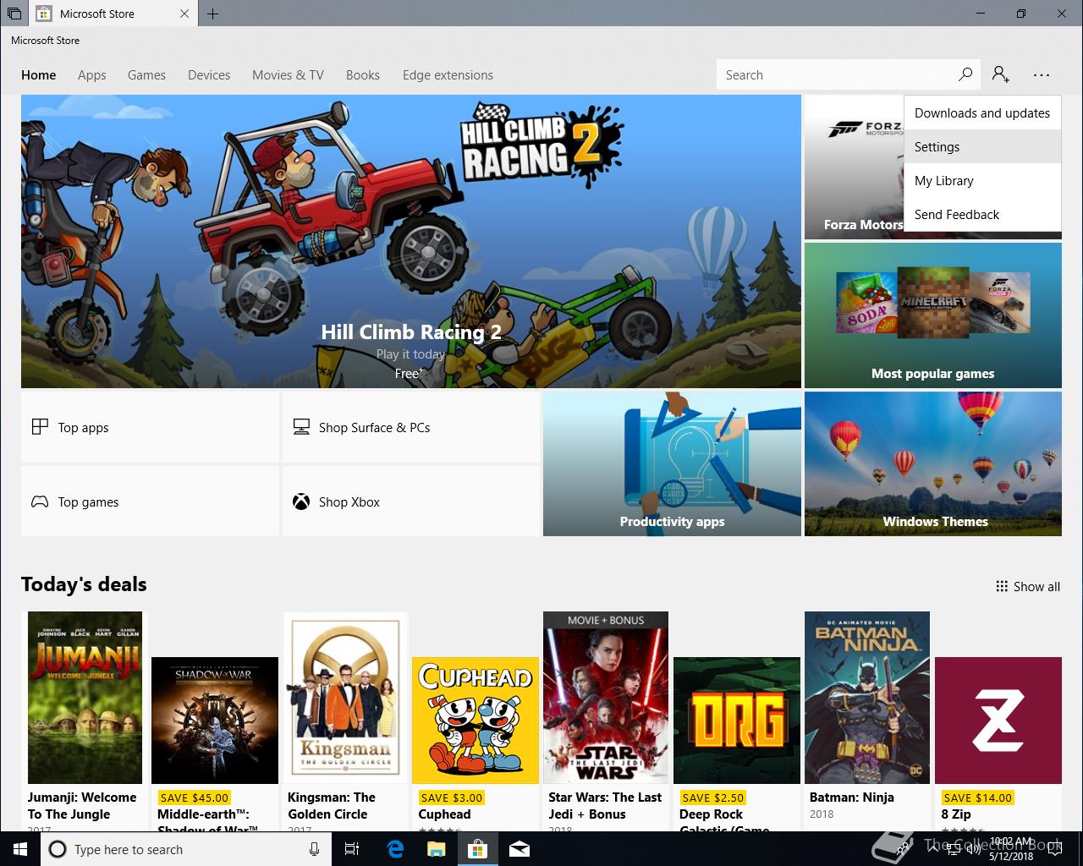The width and height of the screenshot is (1083, 866).
Task: Click the Show all deals link
Action: 1028,586
